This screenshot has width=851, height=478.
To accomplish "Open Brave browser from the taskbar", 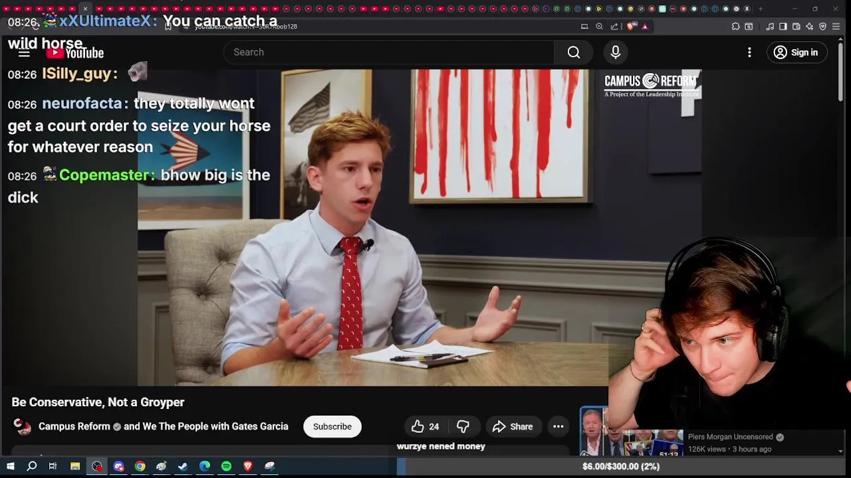I will click(248, 467).
